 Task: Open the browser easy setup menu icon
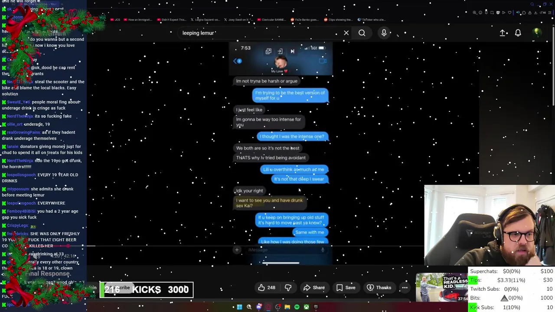[x=549, y=13]
